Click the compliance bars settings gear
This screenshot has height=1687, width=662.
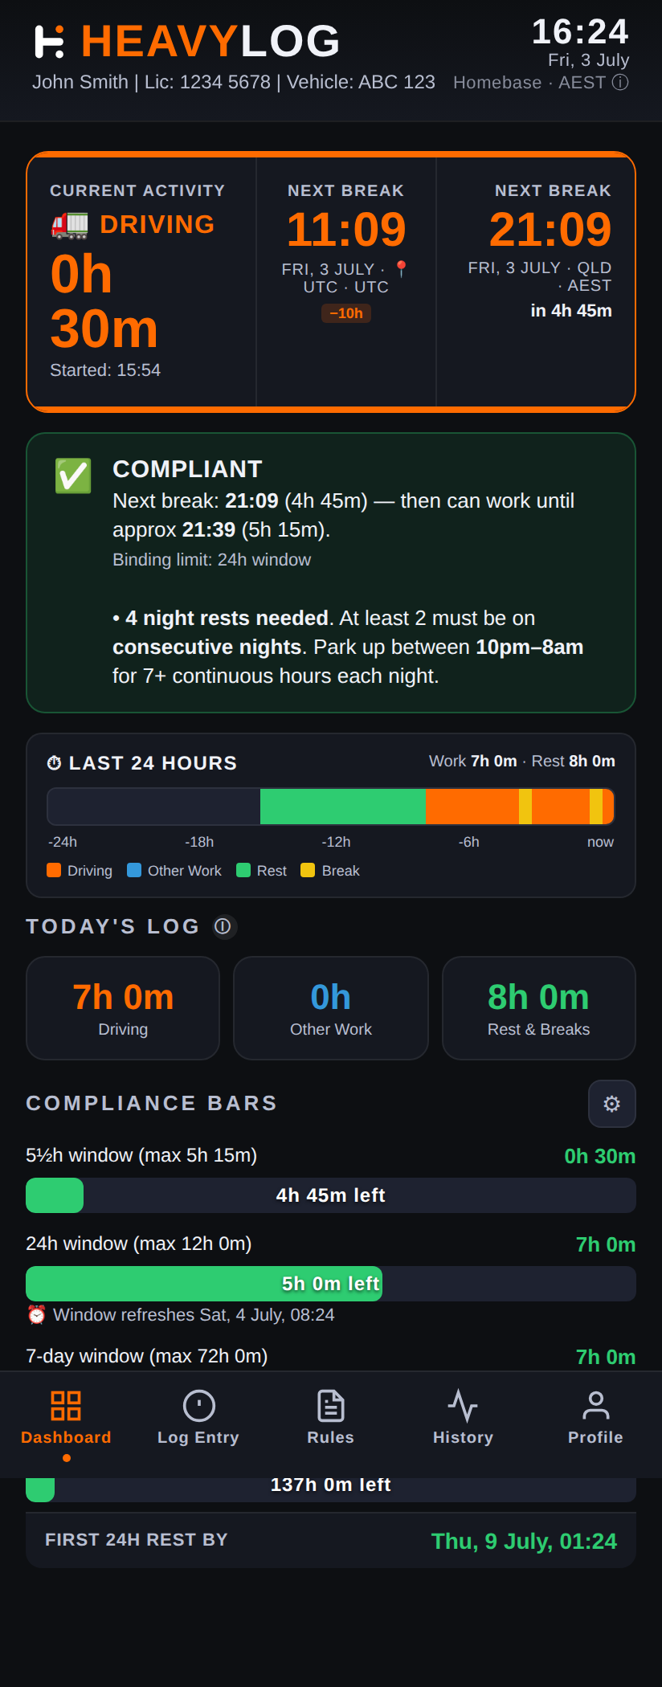(x=612, y=1104)
